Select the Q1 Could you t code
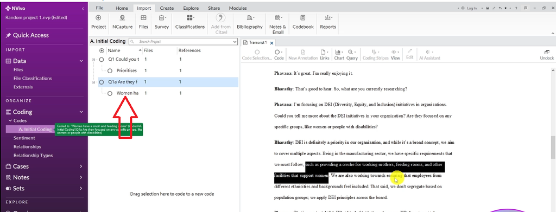The width and height of the screenshot is (556, 212). (x=123, y=60)
